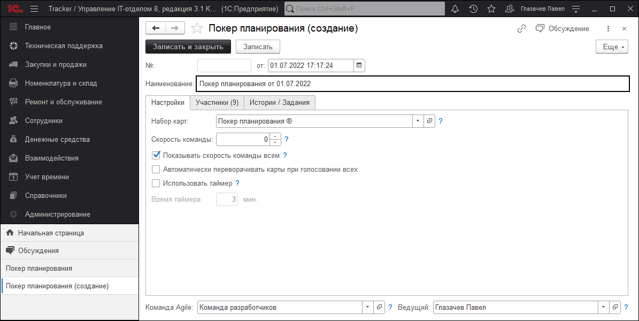The image size is (639, 321).
Task: Open the Истории / Задания tab
Action: pos(279,102)
